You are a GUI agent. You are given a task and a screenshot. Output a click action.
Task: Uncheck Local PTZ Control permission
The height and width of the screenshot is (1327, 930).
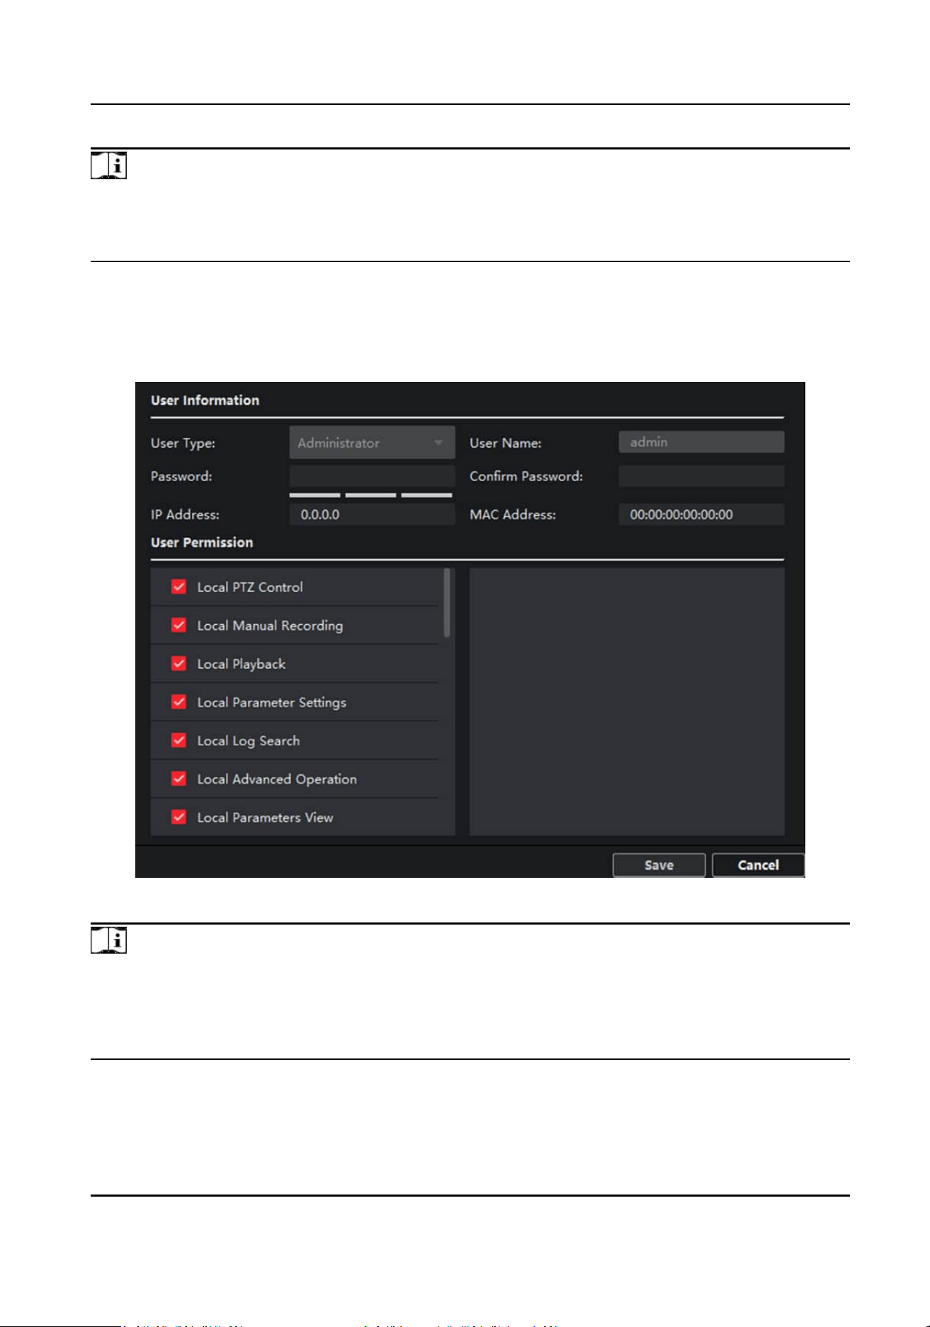click(x=179, y=587)
